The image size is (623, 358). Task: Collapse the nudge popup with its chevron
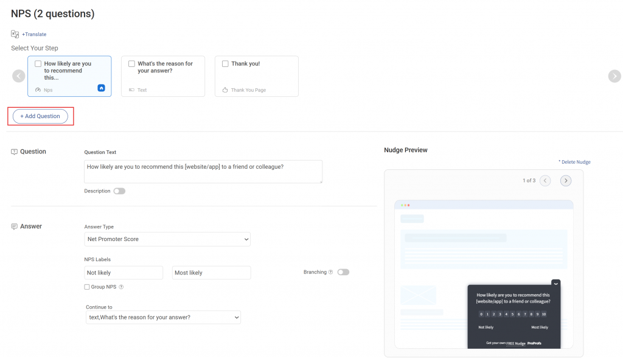[x=555, y=284]
